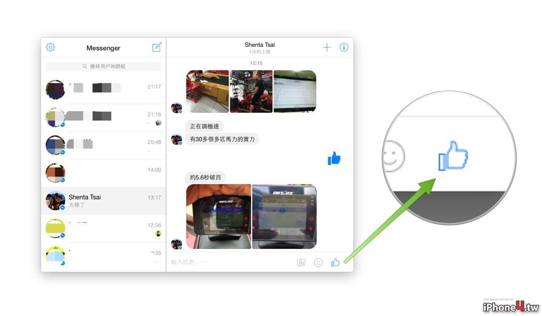Viewport: 542px width, 316px height.
Task: Open emoji smiley picker in message bar
Action: tap(318, 262)
